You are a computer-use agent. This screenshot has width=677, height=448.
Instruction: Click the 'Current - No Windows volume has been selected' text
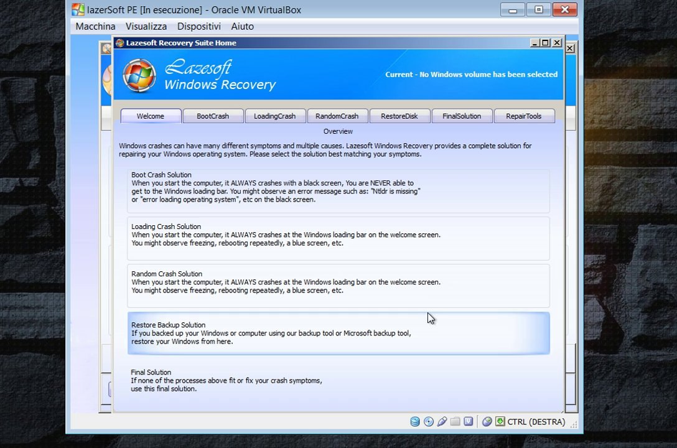click(x=471, y=74)
